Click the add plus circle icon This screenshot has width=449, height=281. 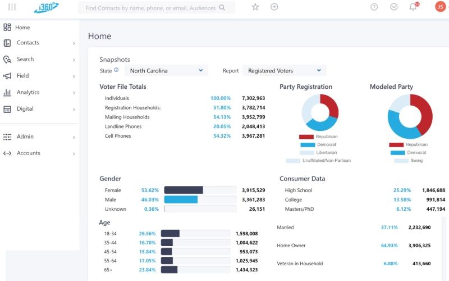click(274, 7)
